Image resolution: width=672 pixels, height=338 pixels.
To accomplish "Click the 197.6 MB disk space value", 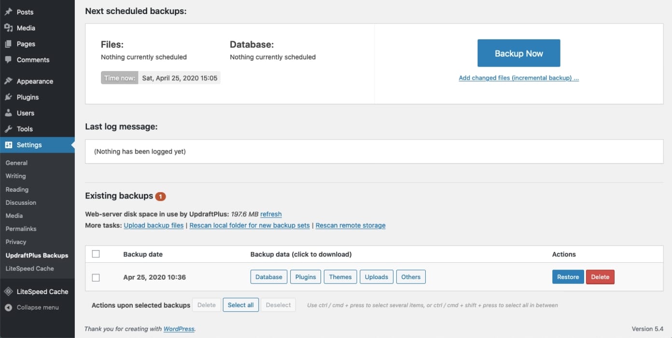I will coord(244,214).
